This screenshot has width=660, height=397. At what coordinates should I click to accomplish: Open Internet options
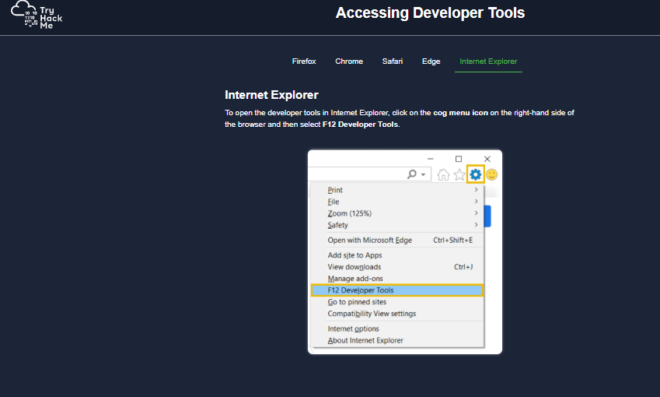pyautogui.click(x=397, y=328)
